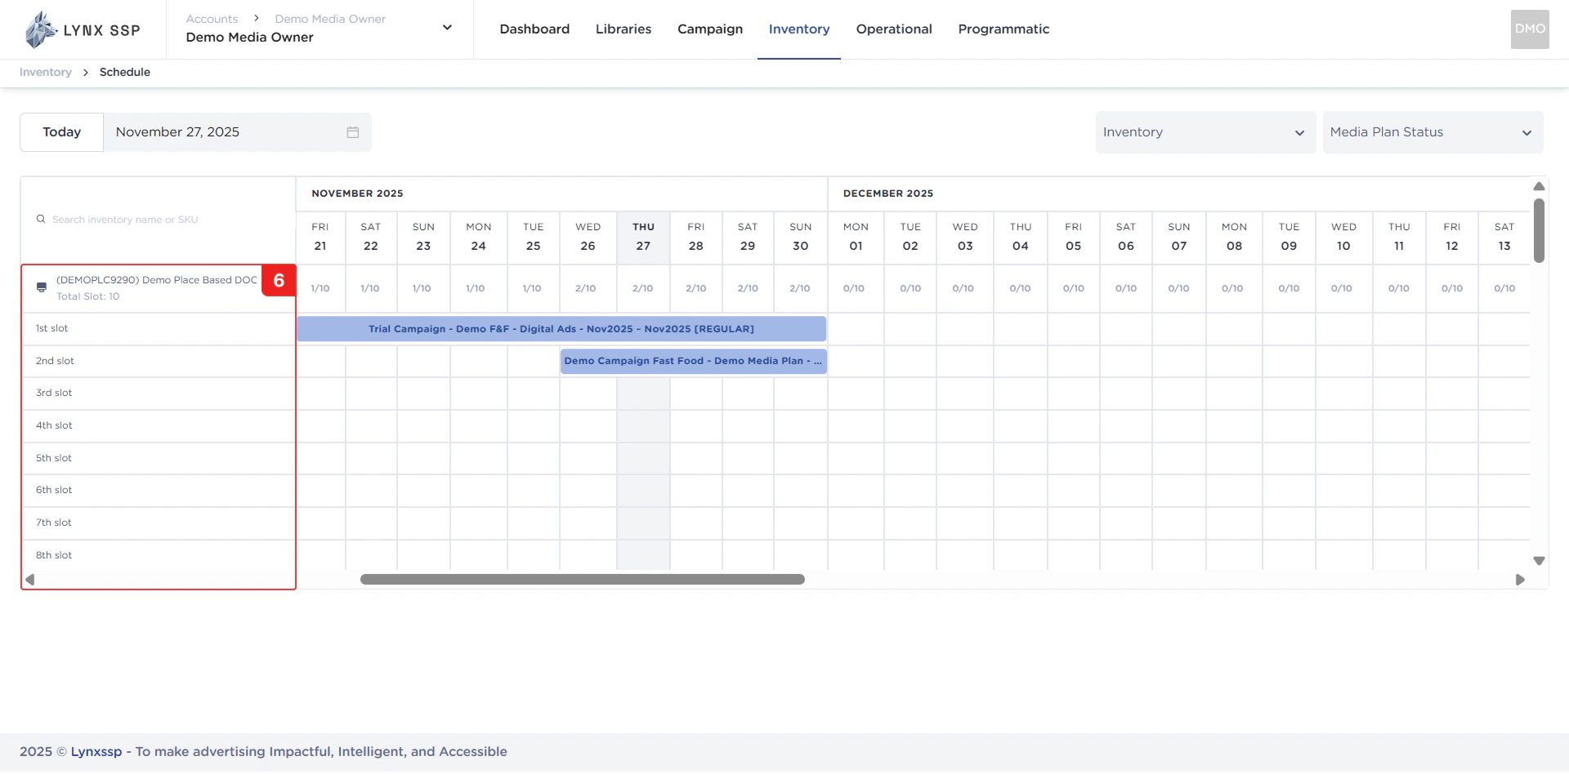
Task: Open the Programmatic menu
Action: tap(1004, 29)
